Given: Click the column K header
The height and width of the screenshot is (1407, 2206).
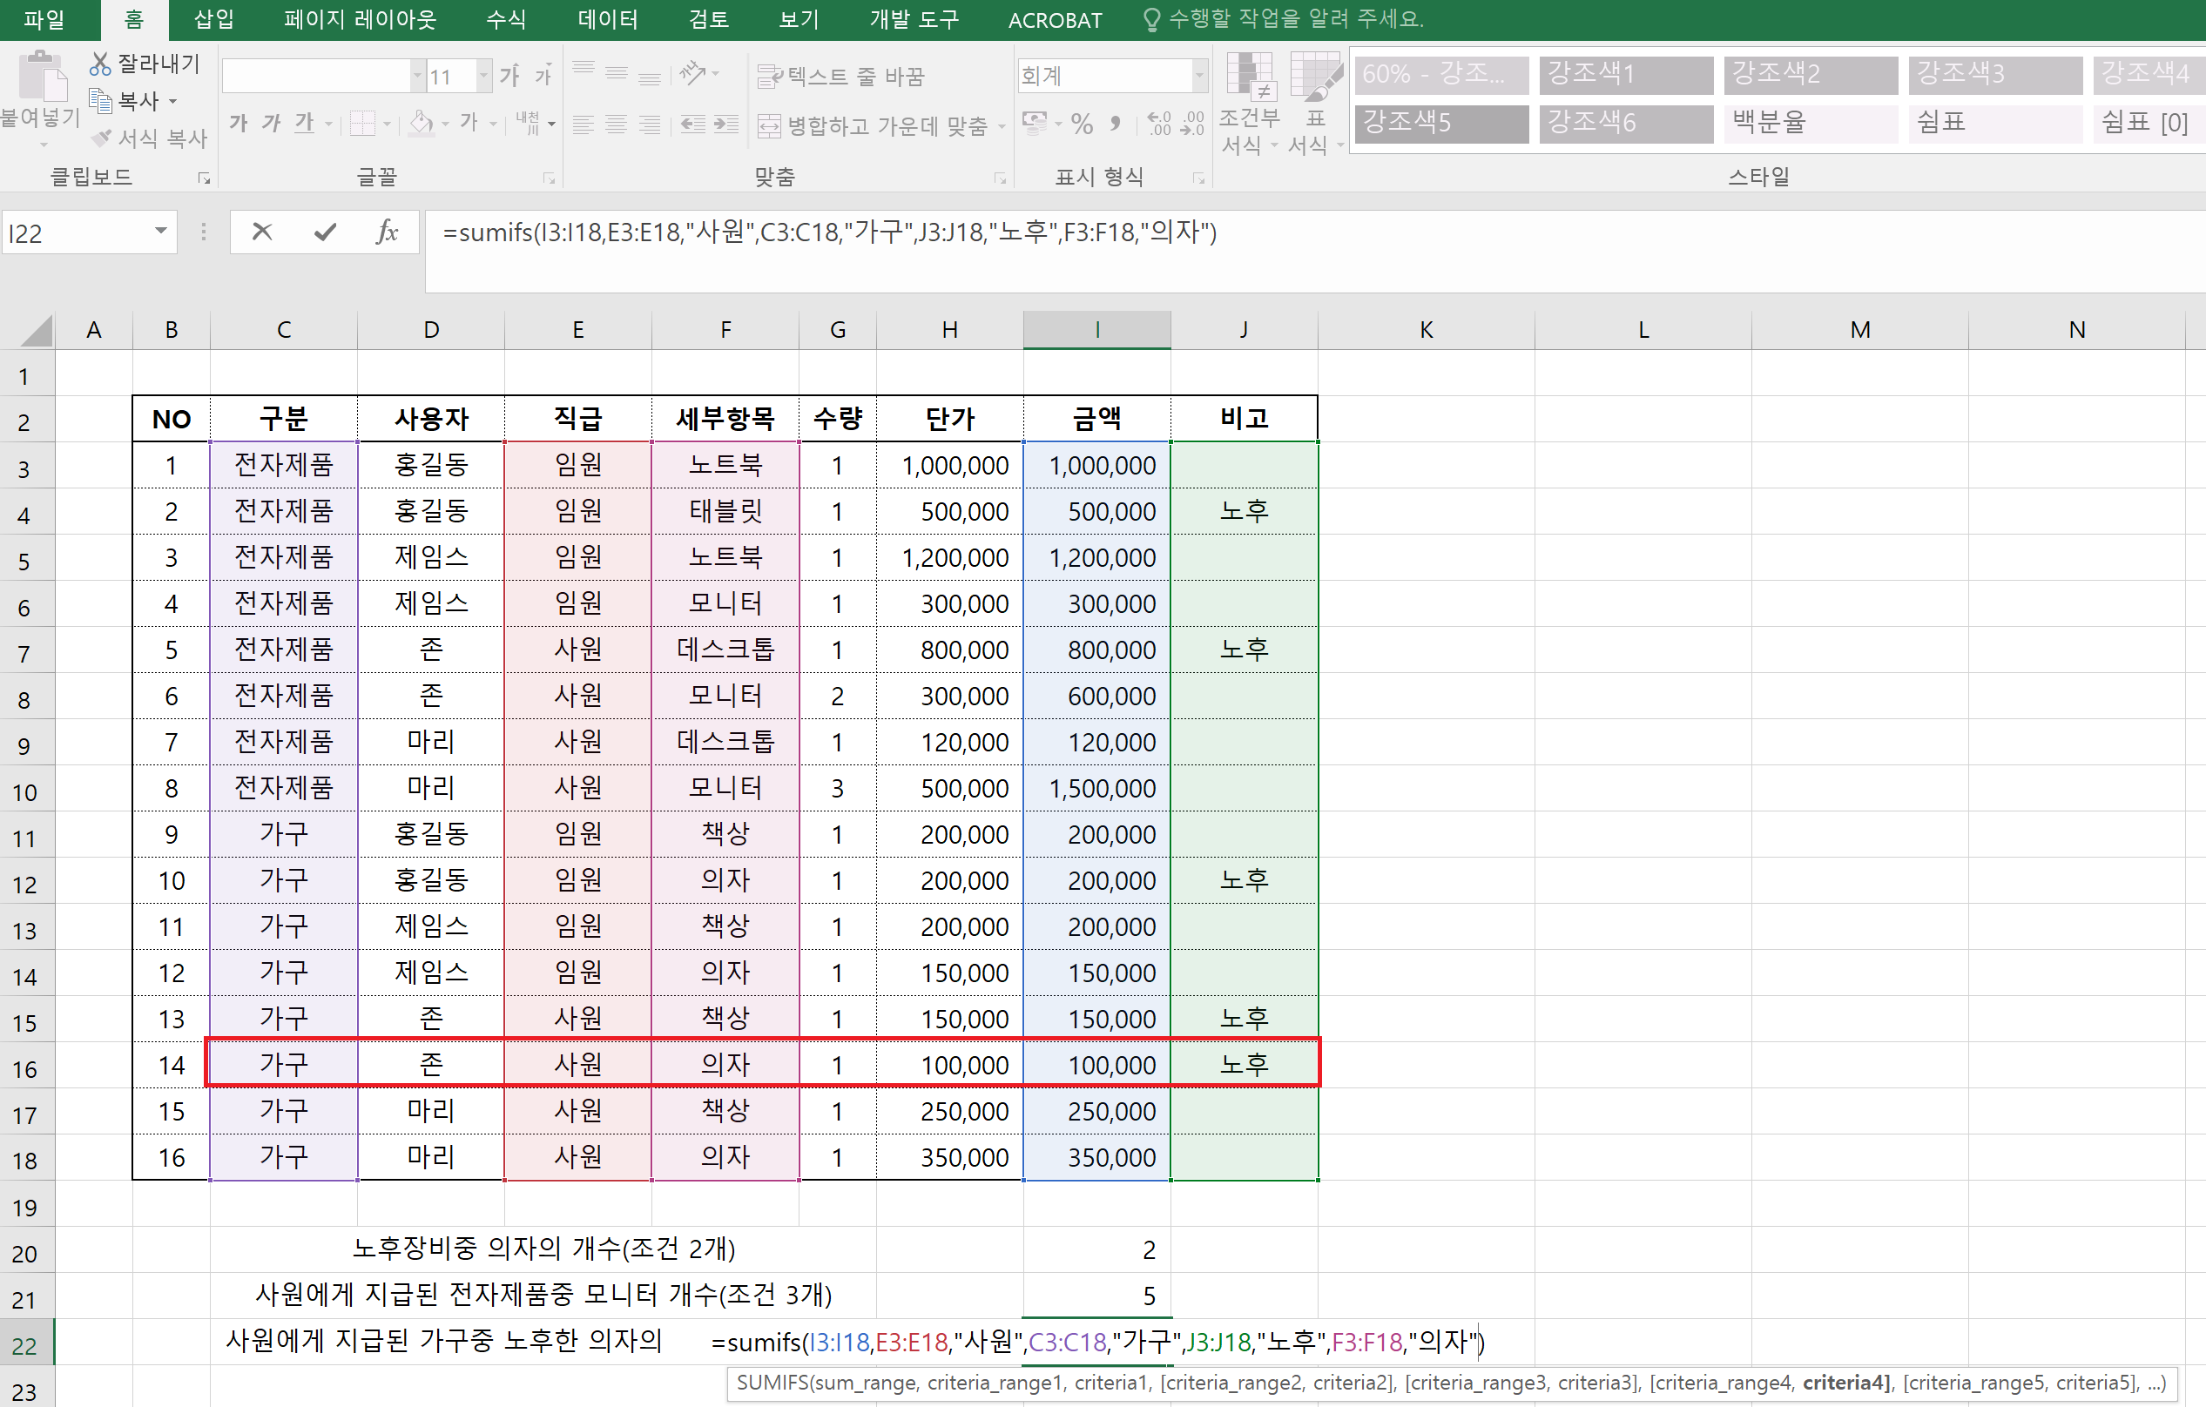Looking at the screenshot, I should point(1426,330).
